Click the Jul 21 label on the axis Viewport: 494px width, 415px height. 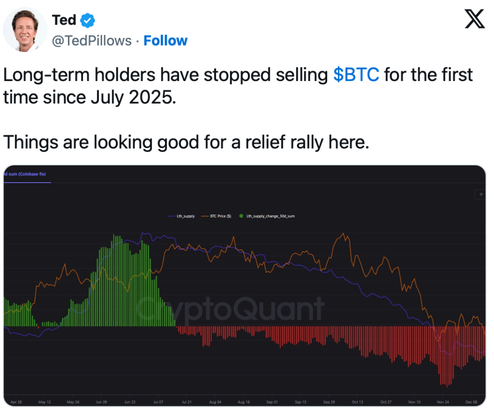(x=187, y=402)
